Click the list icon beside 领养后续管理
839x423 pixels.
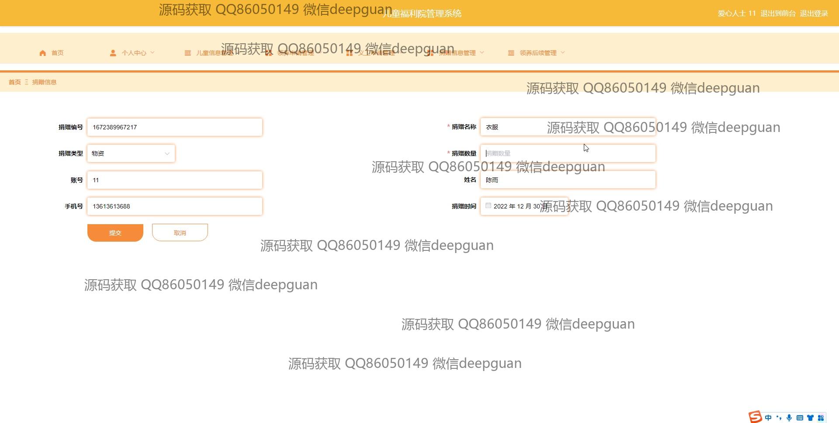coord(511,53)
